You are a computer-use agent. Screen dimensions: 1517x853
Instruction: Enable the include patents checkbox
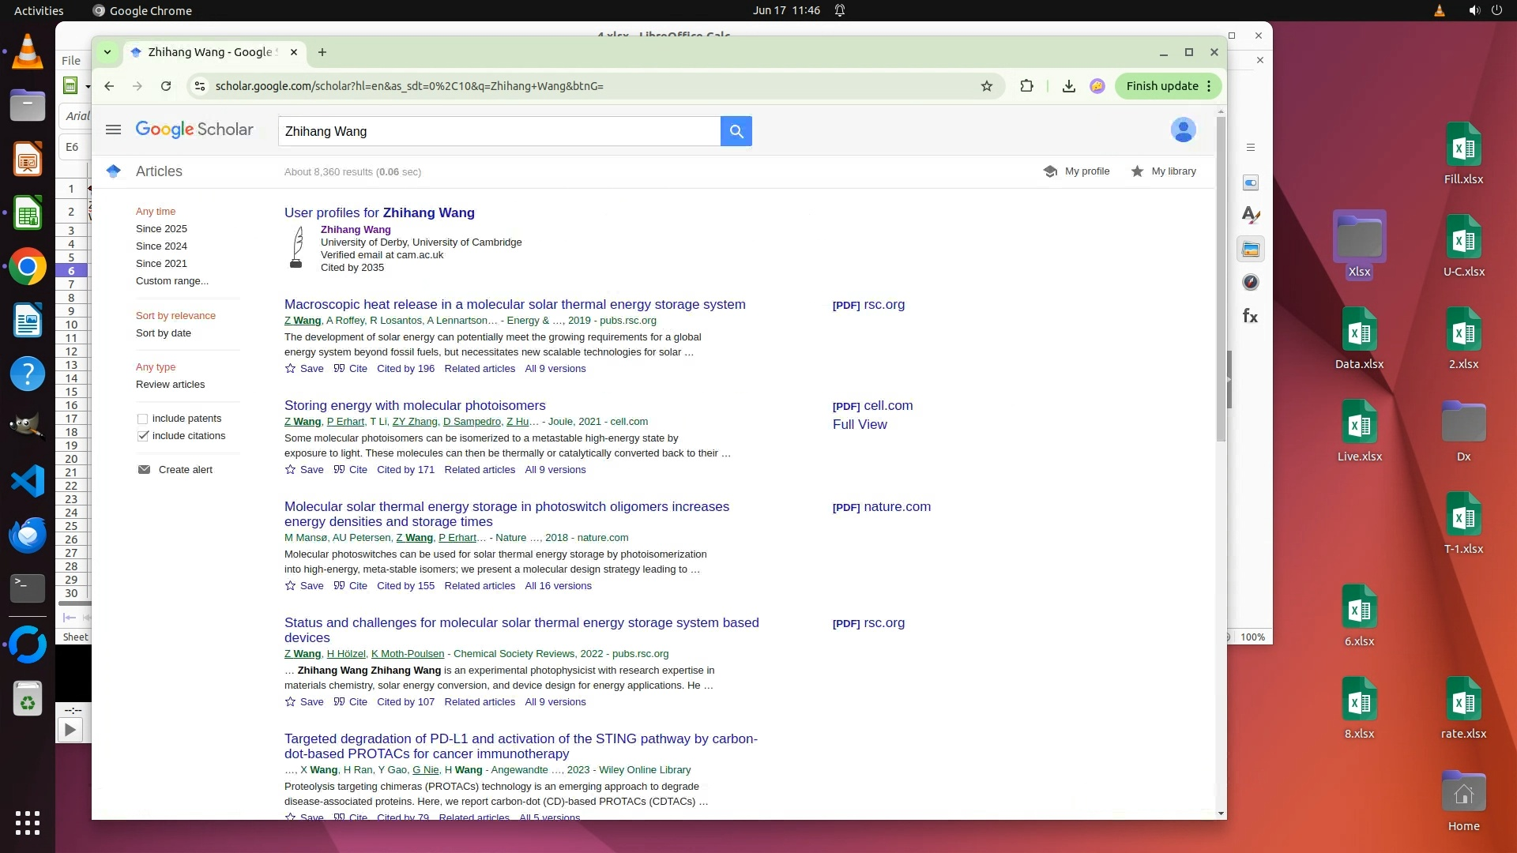[x=143, y=419]
